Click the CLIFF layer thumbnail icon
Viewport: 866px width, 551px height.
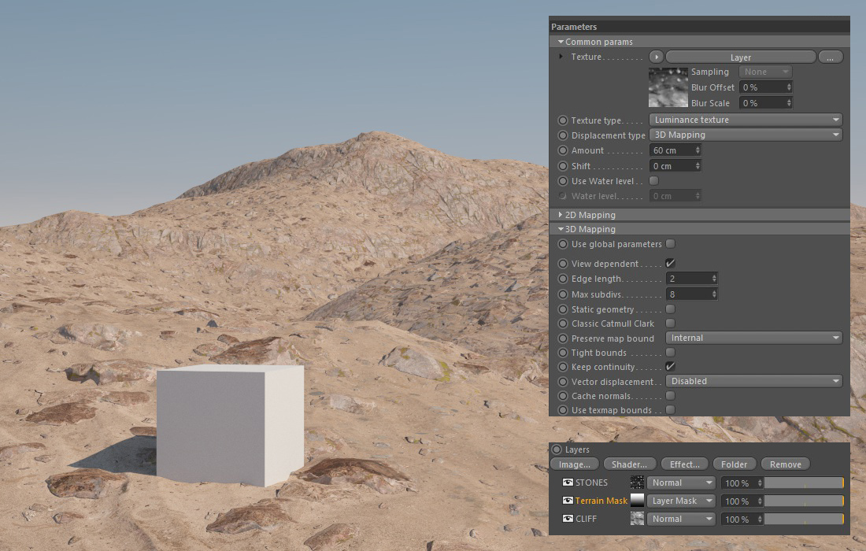(x=638, y=519)
